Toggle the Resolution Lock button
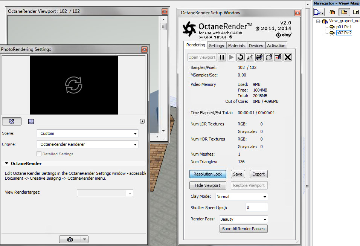 point(207,174)
